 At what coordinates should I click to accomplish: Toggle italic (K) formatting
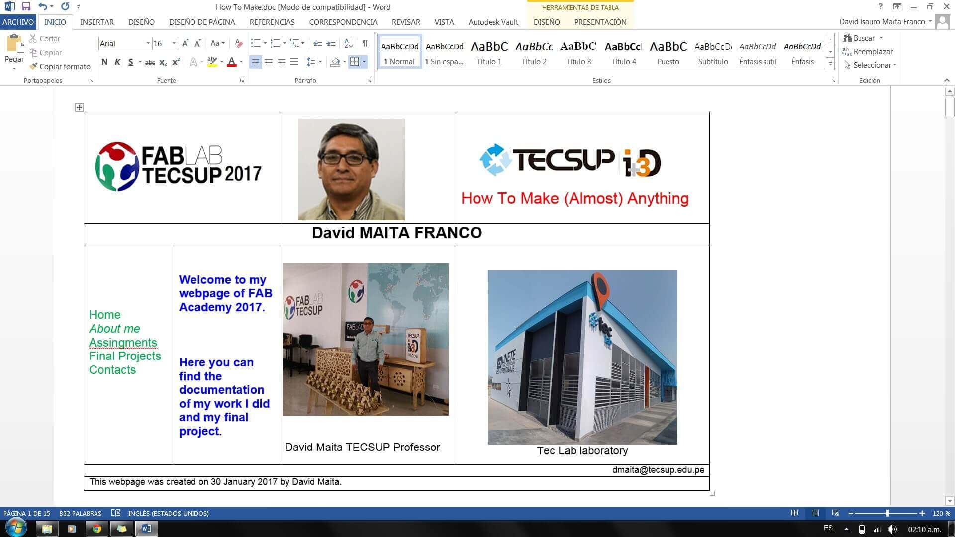117,62
